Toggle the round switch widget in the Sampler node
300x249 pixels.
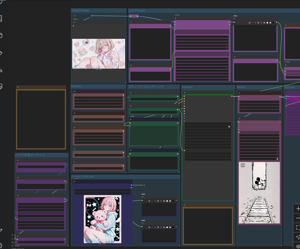coord(229,127)
